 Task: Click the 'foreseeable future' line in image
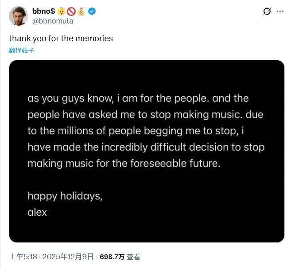(124, 163)
